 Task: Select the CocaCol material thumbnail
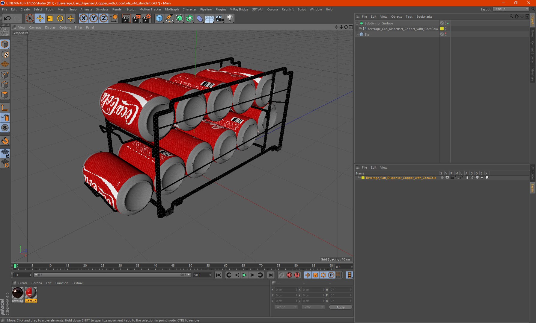coord(31,293)
